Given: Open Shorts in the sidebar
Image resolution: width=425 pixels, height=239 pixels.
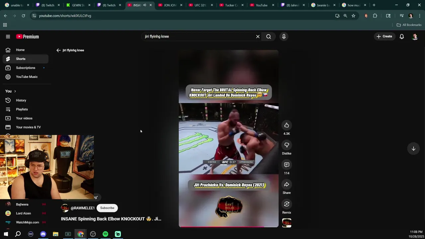Looking at the screenshot, I should pyautogui.click(x=25, y=59).
